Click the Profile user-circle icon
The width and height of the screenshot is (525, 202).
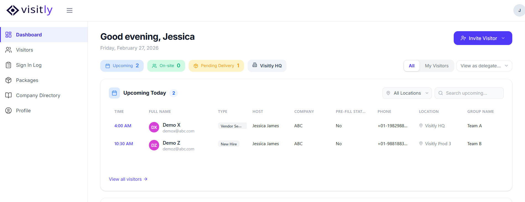[9, 110]
